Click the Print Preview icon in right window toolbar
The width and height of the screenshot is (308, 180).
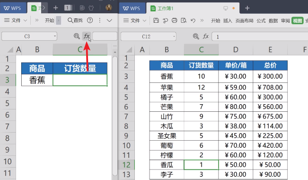coord(184,20)
